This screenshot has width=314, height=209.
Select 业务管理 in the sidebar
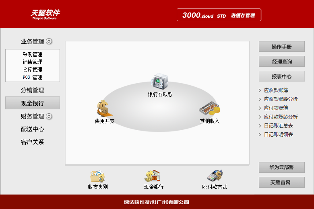tap(33, 41)
